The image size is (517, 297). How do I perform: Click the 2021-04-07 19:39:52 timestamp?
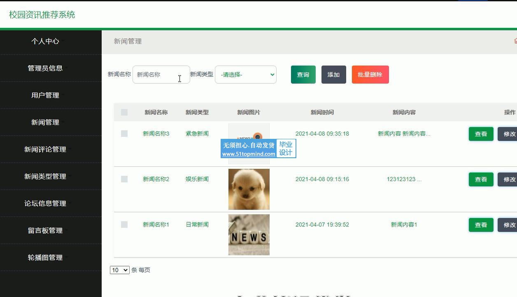[x=322, y=225]
